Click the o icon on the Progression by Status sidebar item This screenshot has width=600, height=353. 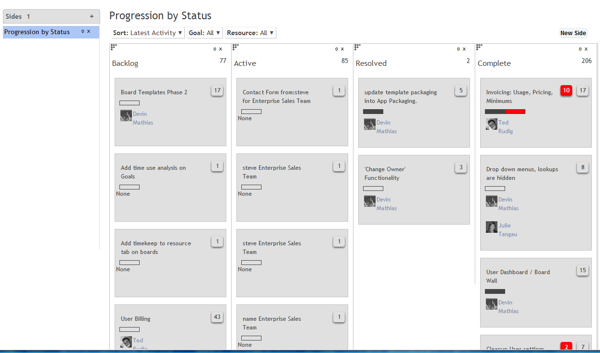click(x=82, y=31)
